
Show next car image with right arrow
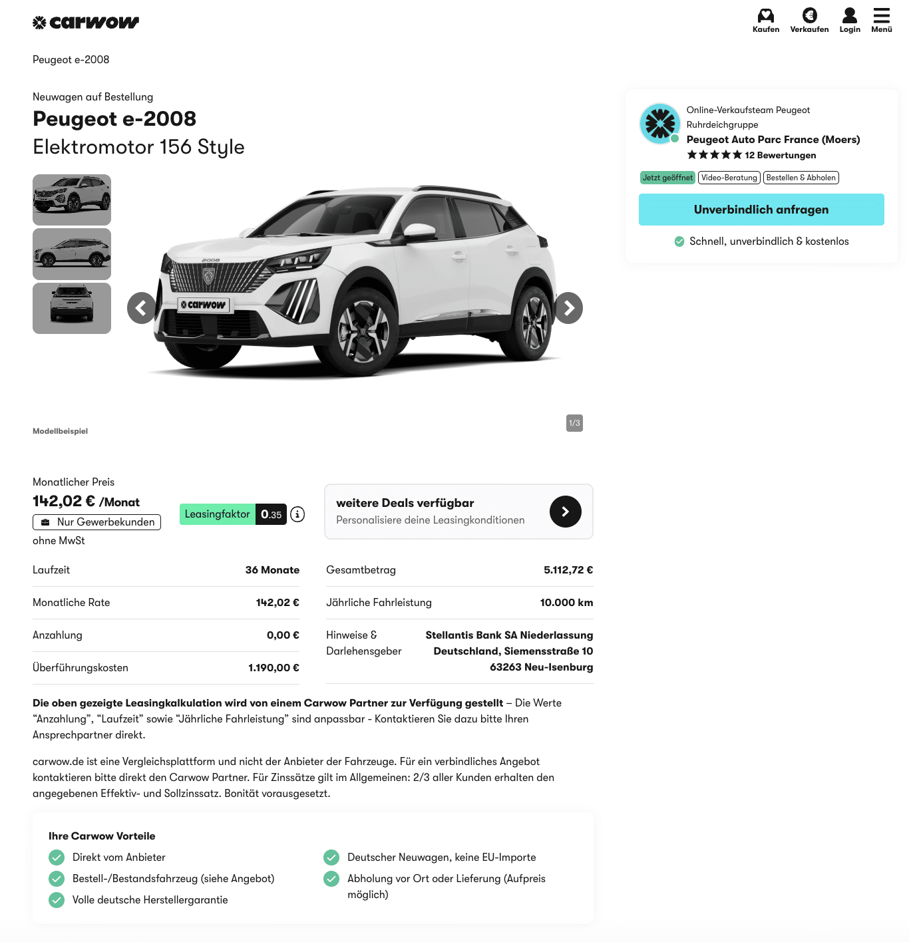568,308
